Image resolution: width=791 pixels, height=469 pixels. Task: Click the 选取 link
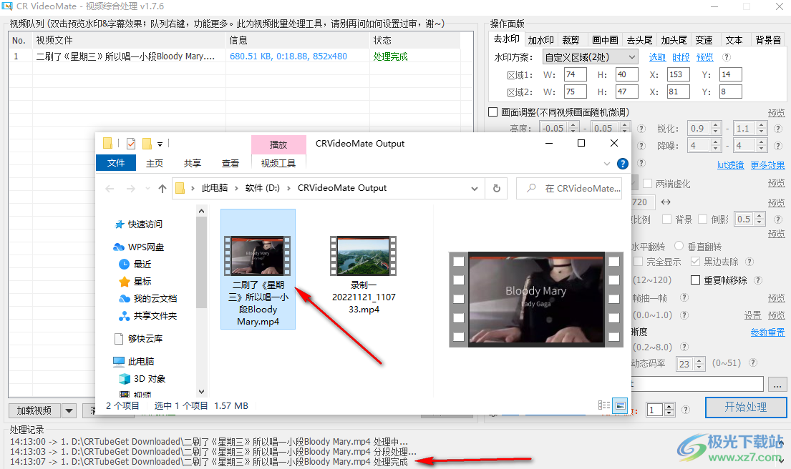[x=657, y=57]
